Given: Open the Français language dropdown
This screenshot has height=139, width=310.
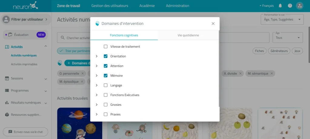Looking at the screenshot, I should click(x=266, y=6).
